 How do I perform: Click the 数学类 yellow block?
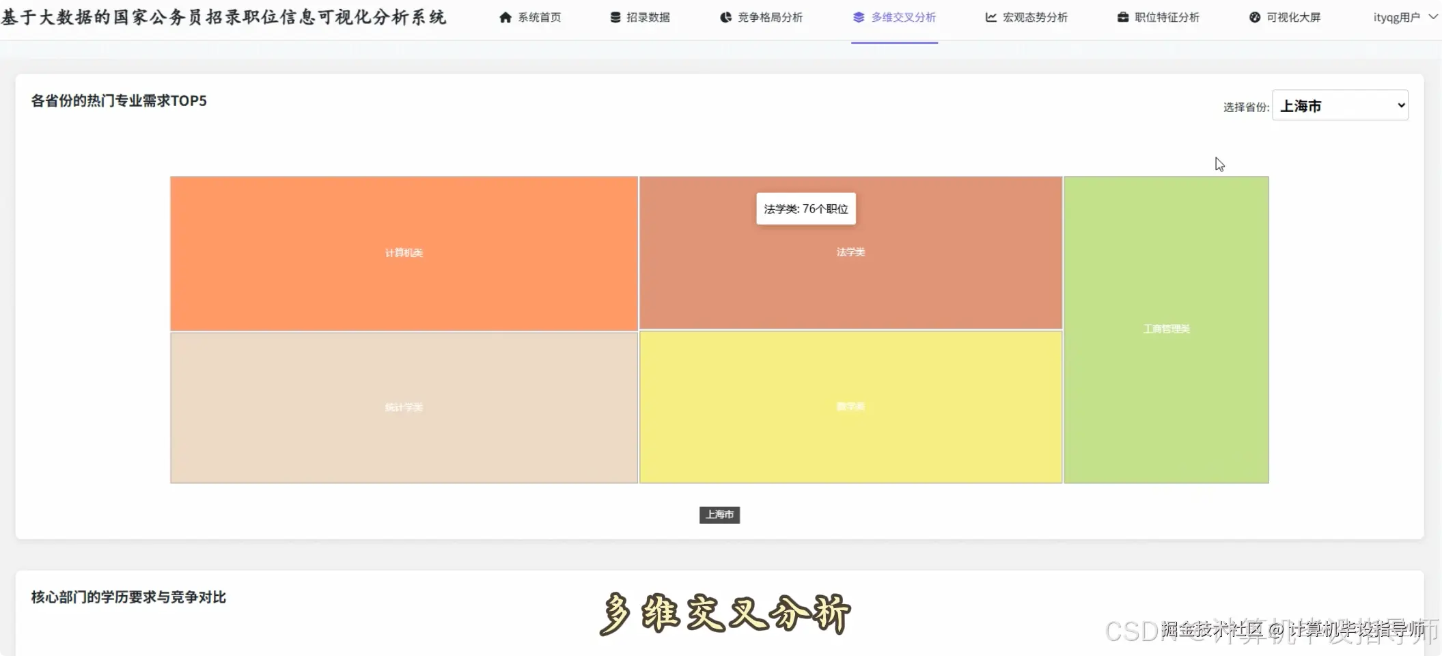pyautogui.click(x=850, y=407)
